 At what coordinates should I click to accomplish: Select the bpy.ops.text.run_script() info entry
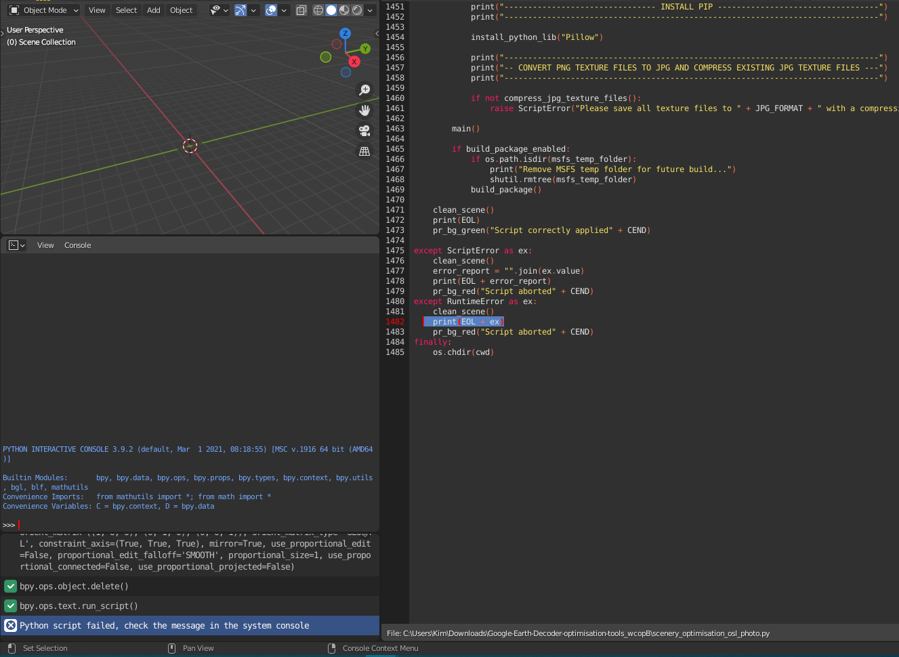coord(190,606)
